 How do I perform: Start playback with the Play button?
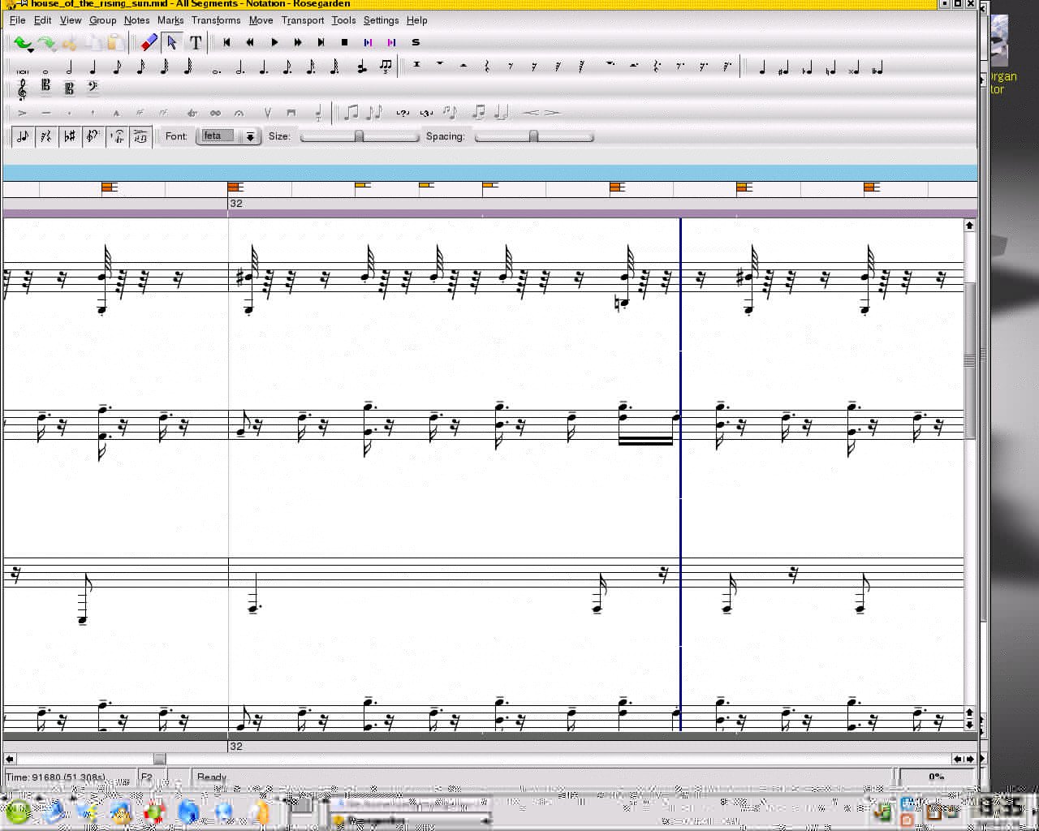click(274, 42)
